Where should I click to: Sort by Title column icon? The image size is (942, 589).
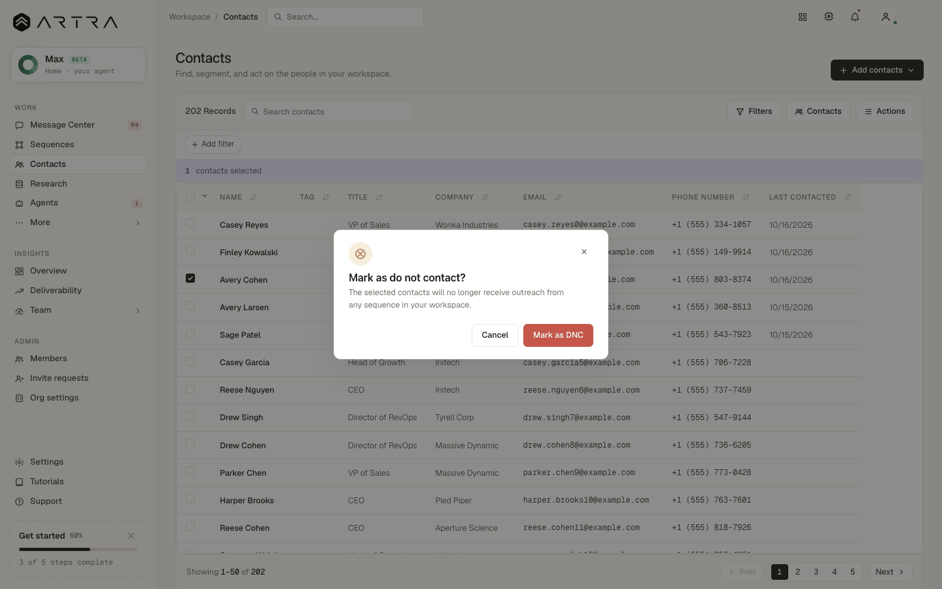click(x=379, y=197)
